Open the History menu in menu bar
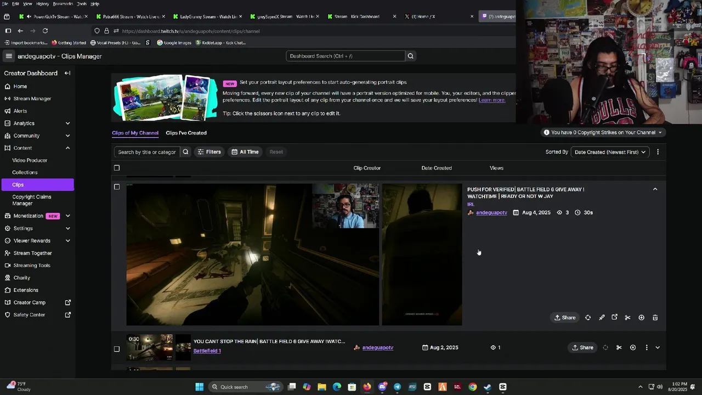 42,4
